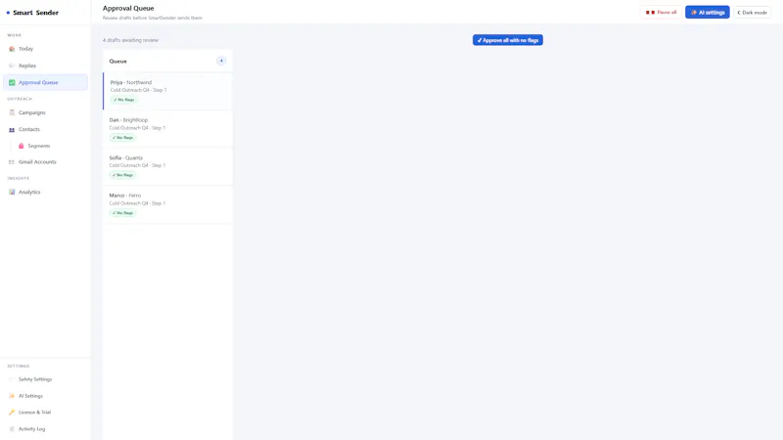The image size is (783, 440).
Task: Click the Approval Queue page title
Action: [x=128, y=8]
